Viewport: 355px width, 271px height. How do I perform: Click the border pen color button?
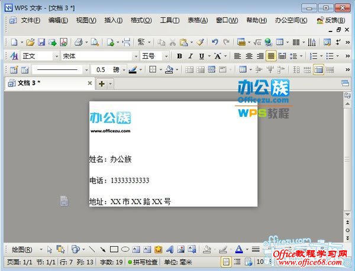coord(133,70)
